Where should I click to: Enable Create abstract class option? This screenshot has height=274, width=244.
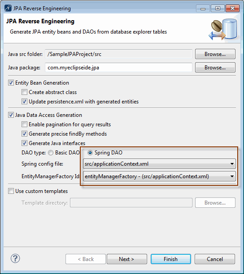24,92
